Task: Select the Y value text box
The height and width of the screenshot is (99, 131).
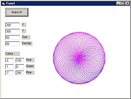Action: coord(12,31)
